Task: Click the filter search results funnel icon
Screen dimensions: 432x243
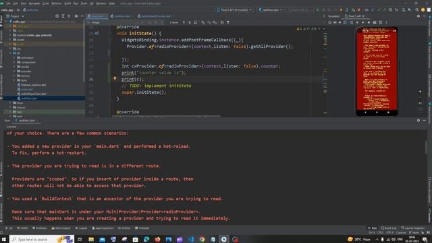Action: tap(228, 22)
